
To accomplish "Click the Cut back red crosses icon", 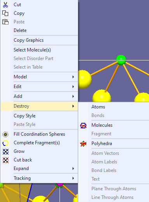I will coord(5,160).
